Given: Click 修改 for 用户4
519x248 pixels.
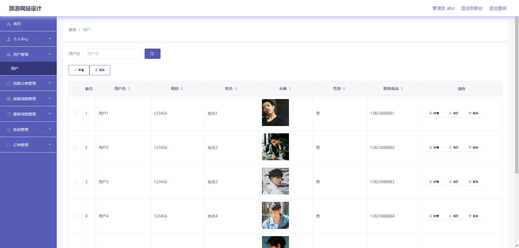Looking at the screenshot, I should (x=454, y=216).
